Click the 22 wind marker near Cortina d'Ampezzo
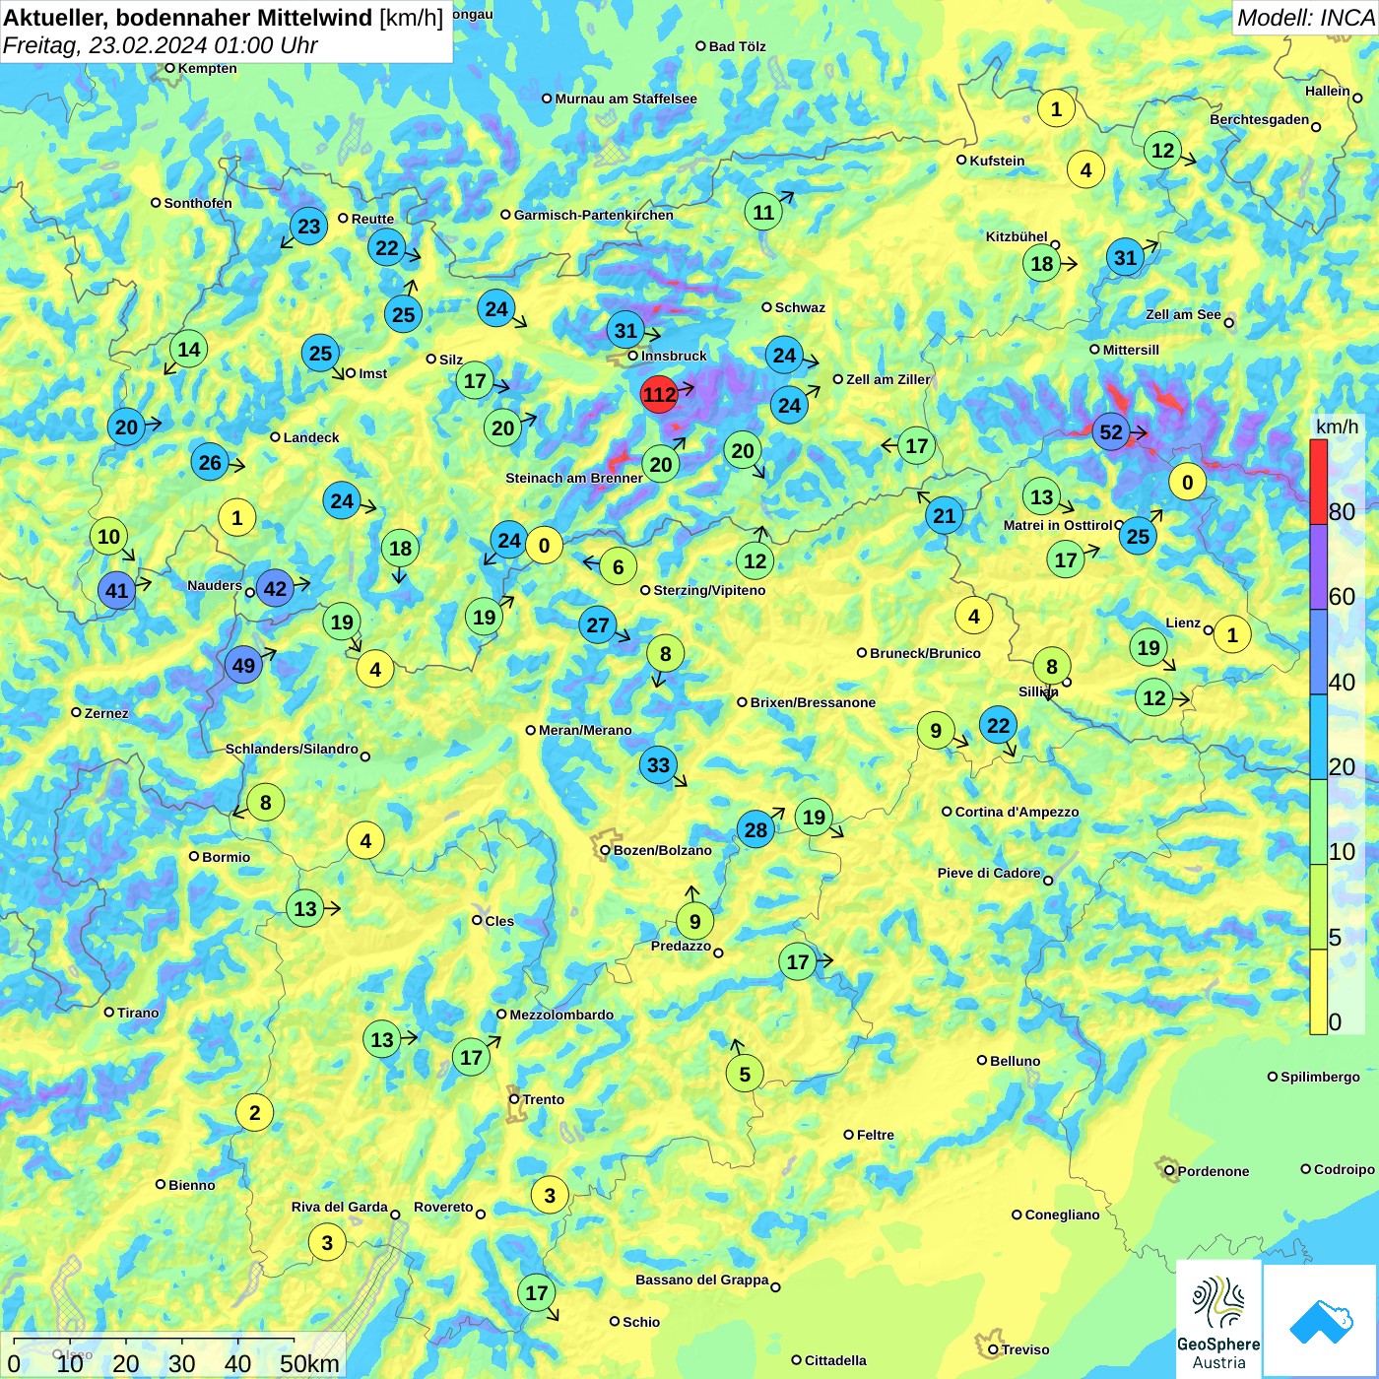Image resolution: width=1379 pixels, height=1379 pixels. (x=999, y=725)
